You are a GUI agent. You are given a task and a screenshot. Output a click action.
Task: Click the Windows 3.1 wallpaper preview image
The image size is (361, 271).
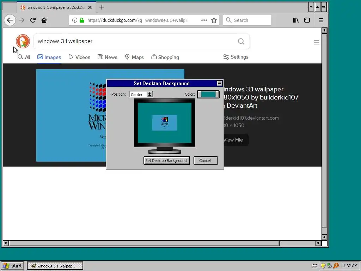tap(71, 115)
